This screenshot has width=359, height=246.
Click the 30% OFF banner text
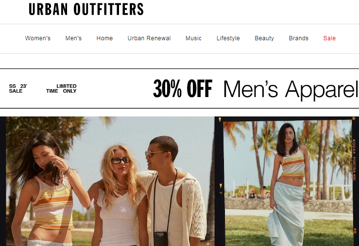coord(183,88)
